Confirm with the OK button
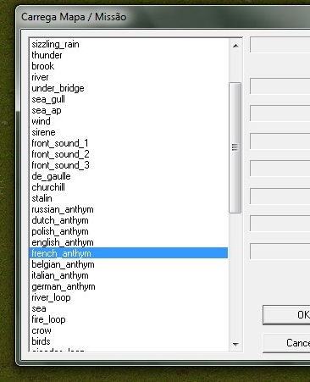 286,314
